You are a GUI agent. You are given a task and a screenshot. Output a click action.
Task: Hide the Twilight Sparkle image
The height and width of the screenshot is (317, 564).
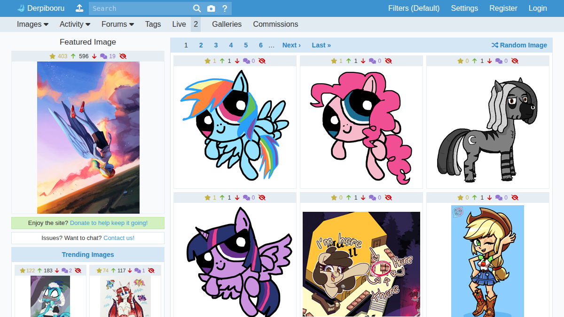(x=262, y=198)
